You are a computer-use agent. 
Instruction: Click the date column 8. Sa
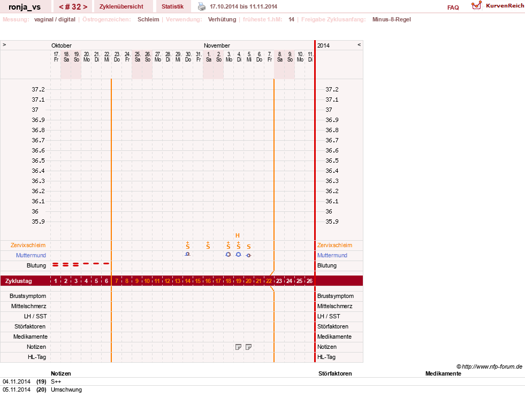click(279, 57)
